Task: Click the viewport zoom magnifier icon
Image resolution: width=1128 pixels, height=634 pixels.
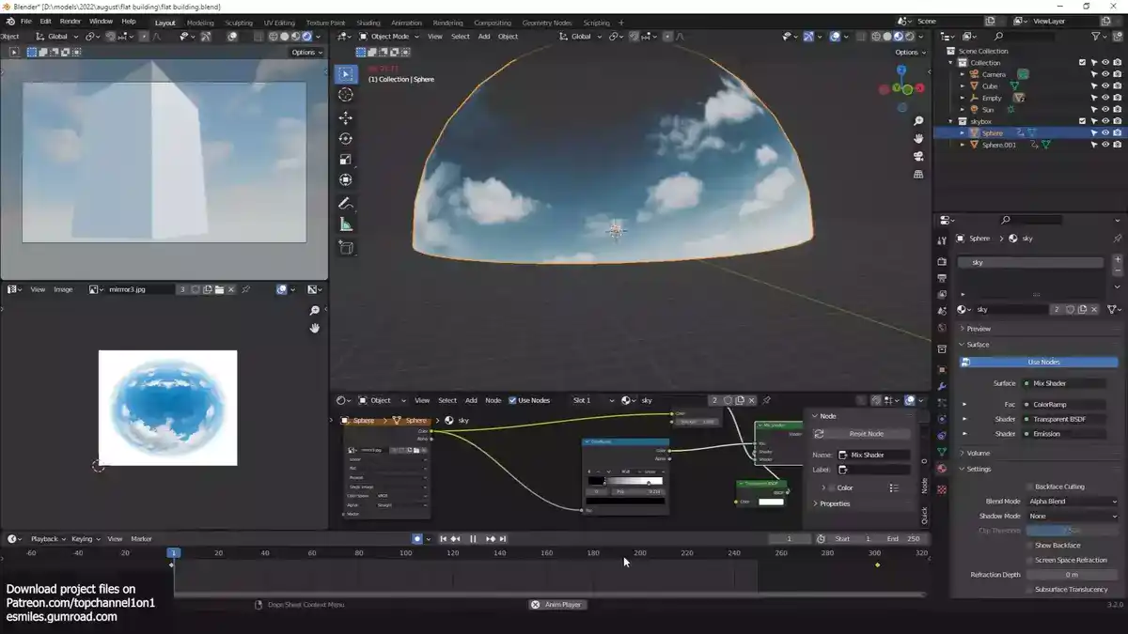Action: pyautogui.click(x=918, y=121)
